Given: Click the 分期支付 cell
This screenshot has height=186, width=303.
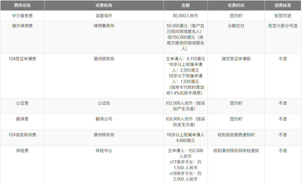Looking at the screenshot, I should coord(236,37).
